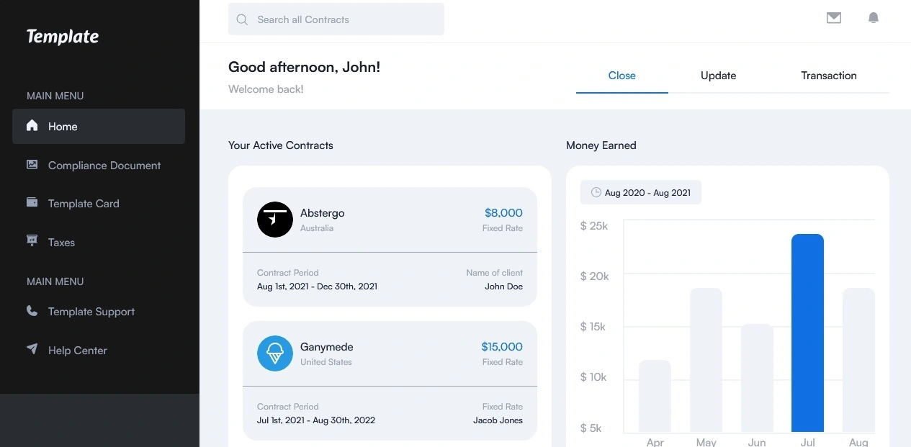
Task: Click the Home house icon
Action: 32,126
